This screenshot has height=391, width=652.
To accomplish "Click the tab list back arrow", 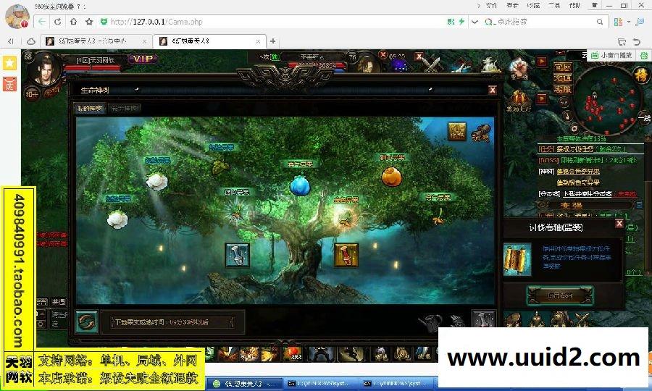I will point(11,41).
